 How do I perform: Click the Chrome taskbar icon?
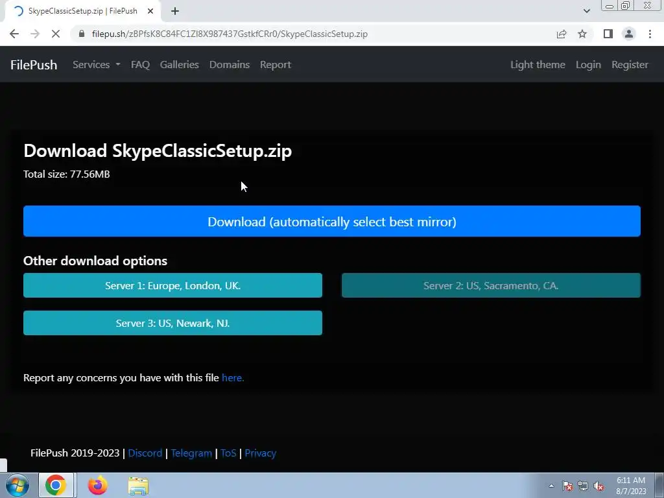pyautogui.click(x=56, y=485)
